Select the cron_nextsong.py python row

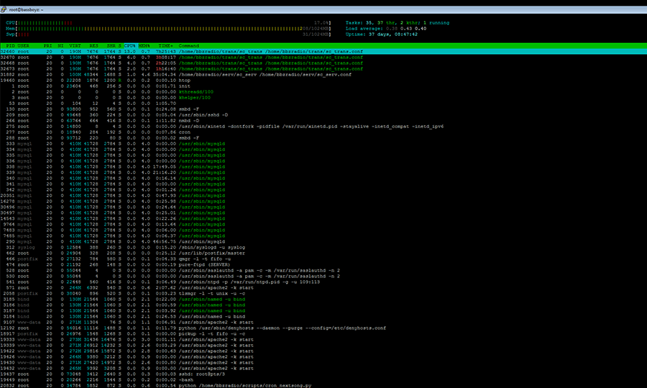click(323, 386)
